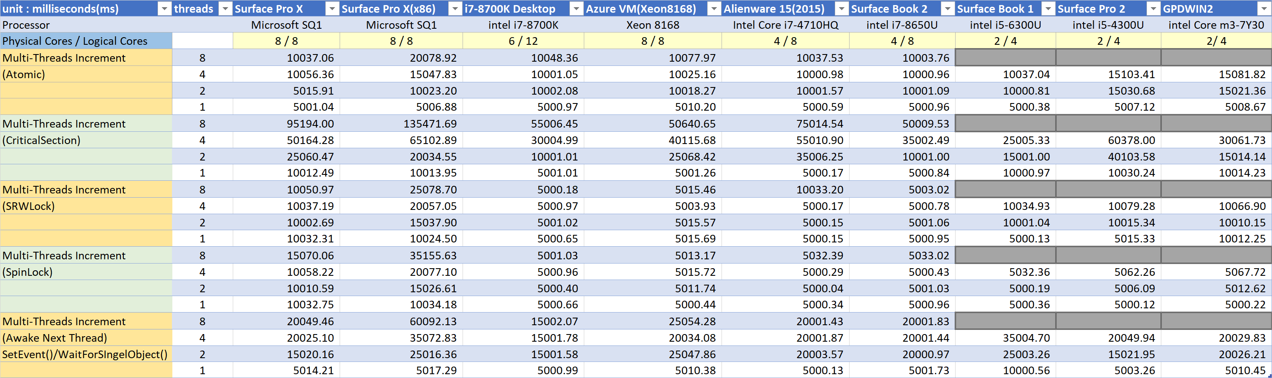
Task: Click the (Awake Next Thread) label cell
Action: 86,338
